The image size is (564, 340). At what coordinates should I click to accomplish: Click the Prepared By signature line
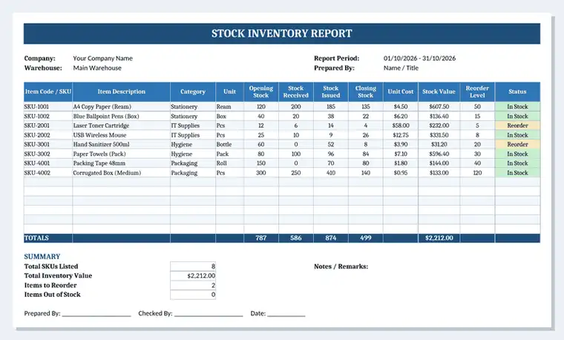(96, 315)
